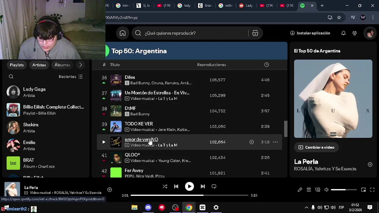Select the QLOO* track row
The width and height of the screenshot is (379, 213).
189,158
